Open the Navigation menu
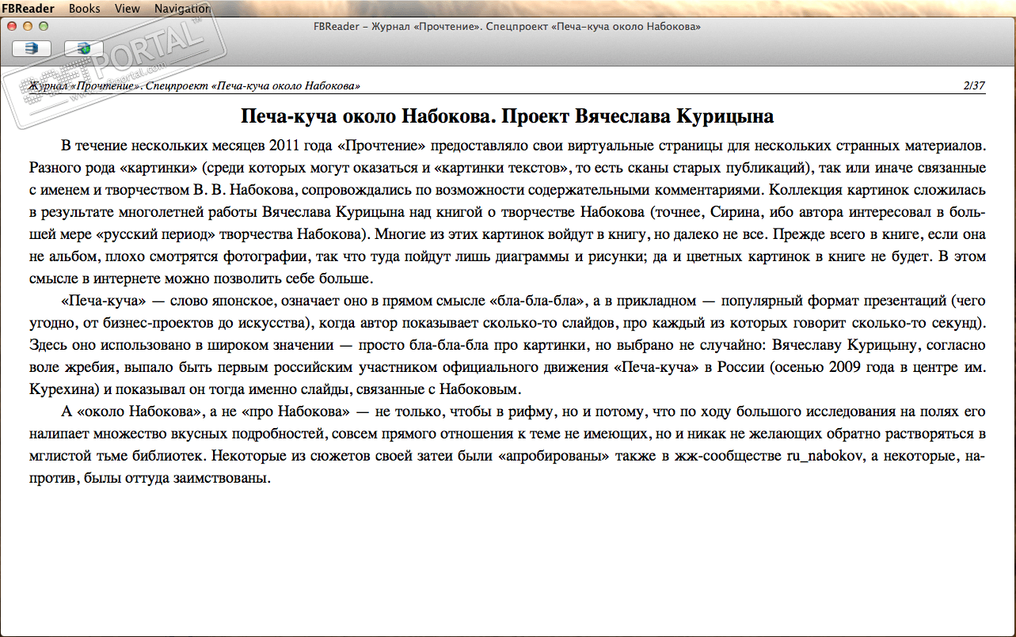Screen dimensions: 1016x637 click(x=183, y=8)
